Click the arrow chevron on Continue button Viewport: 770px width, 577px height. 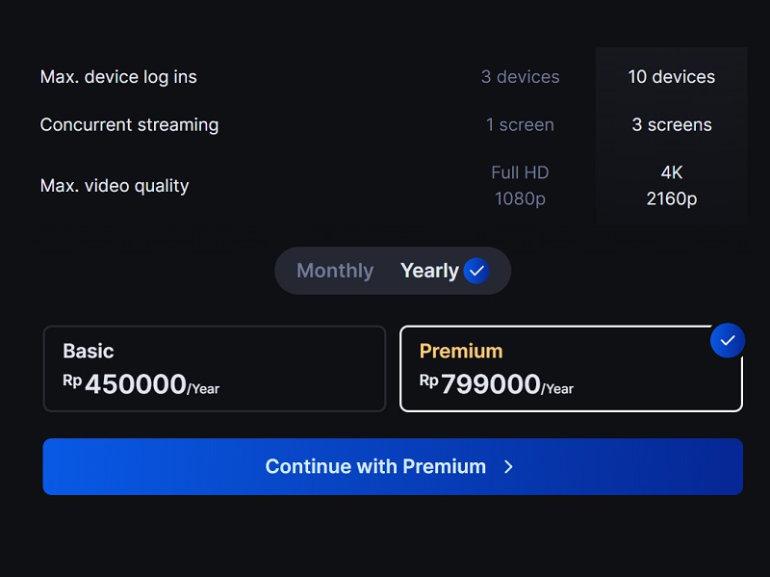pos(509,467)
